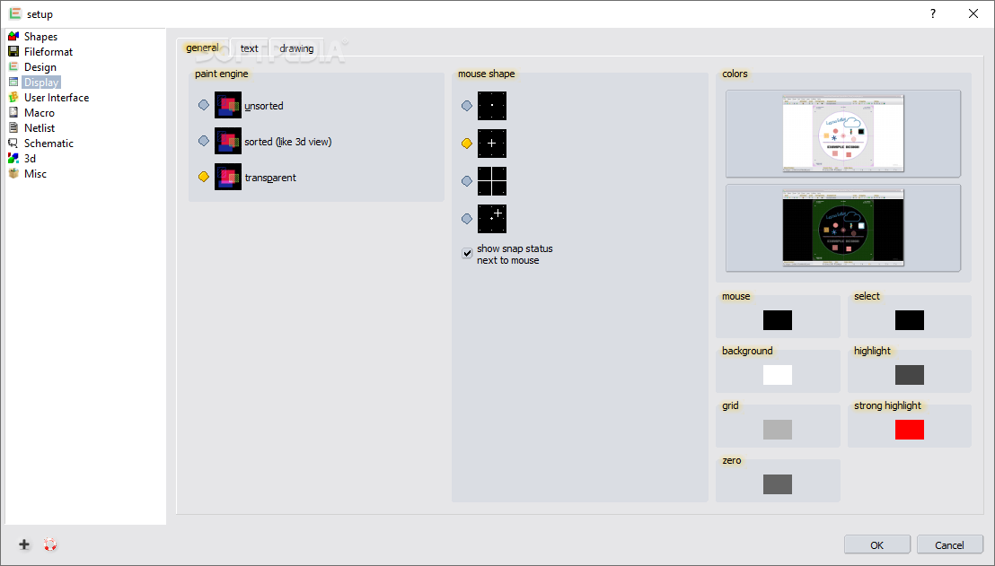Select the Display settings page
This screenshot has width=995, height=566.
(41, 82)
